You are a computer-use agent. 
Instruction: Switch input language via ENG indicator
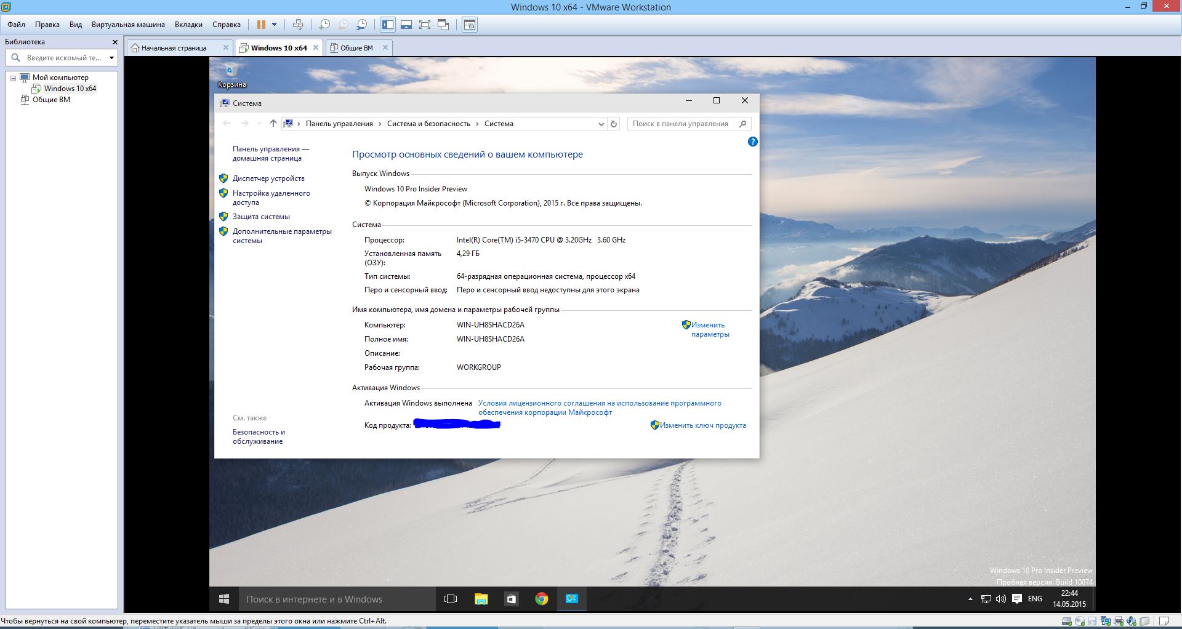pos(1035,599)
